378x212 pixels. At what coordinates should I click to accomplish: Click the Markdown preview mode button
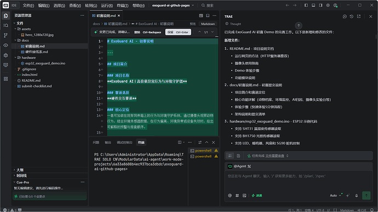coord(208,24)
